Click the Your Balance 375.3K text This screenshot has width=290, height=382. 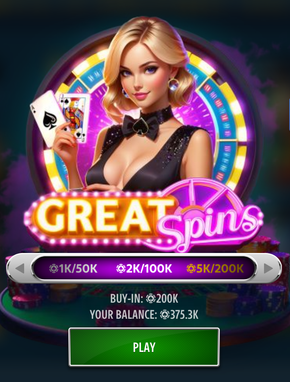click(144, 314)
